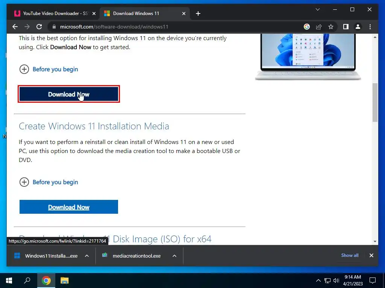The width and height of the screenshot is (385, 288).
Task: Click the Disk Image (ISO) for x64 heading
Action: click(162, 239)
